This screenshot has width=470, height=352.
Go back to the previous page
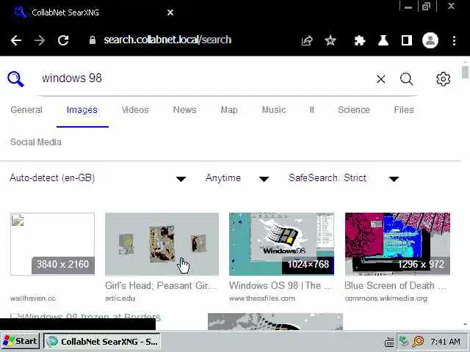click(x=16, y=40)
